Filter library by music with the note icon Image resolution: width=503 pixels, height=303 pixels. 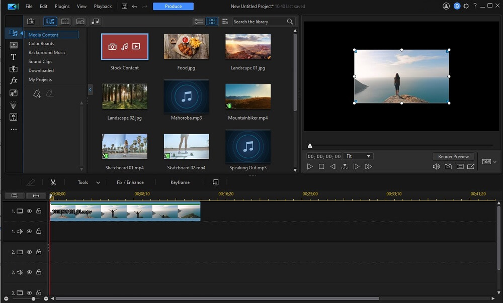(x=96, y=21)
